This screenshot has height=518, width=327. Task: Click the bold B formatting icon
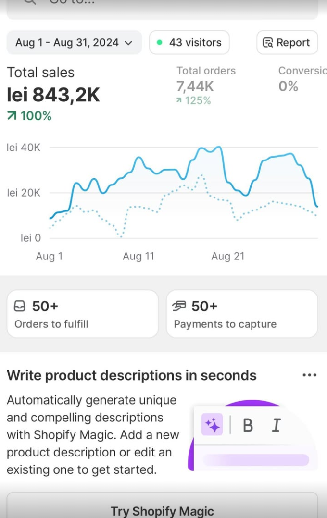248,425
